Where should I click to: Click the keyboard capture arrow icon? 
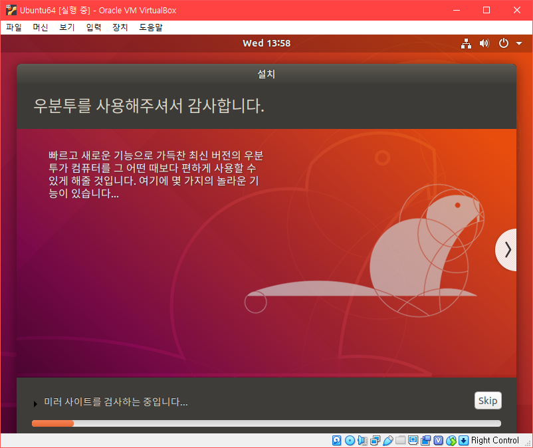coord(464,440)
